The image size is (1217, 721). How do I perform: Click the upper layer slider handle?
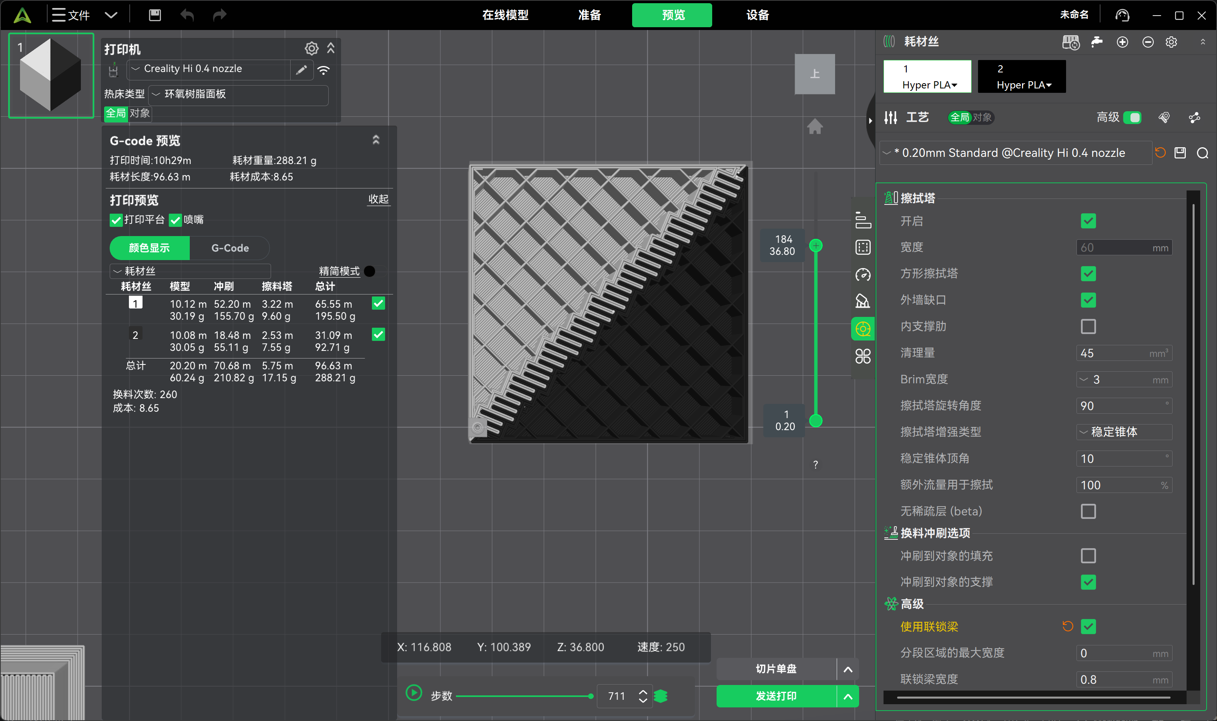click(x=816, y=245)
